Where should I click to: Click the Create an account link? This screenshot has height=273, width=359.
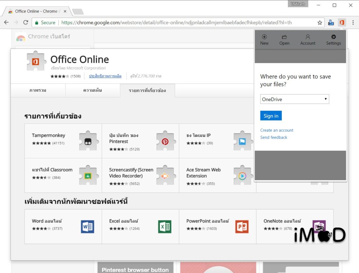click(x=277, y=130)
